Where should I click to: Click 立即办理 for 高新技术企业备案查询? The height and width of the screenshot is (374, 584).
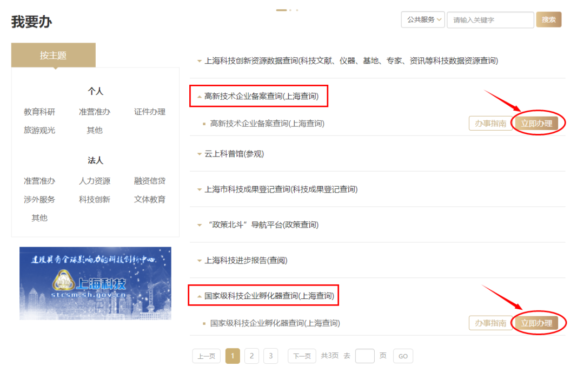(536, 124)
